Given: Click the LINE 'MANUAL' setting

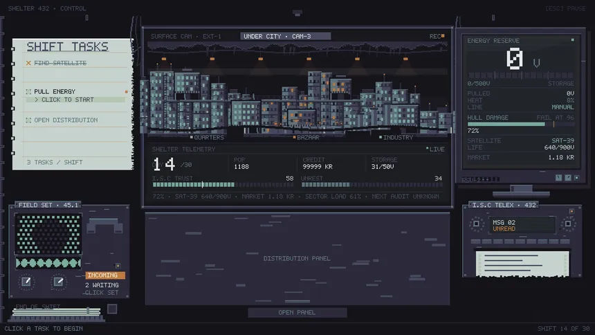Looking at the screenshot, I should click(562, 107).
